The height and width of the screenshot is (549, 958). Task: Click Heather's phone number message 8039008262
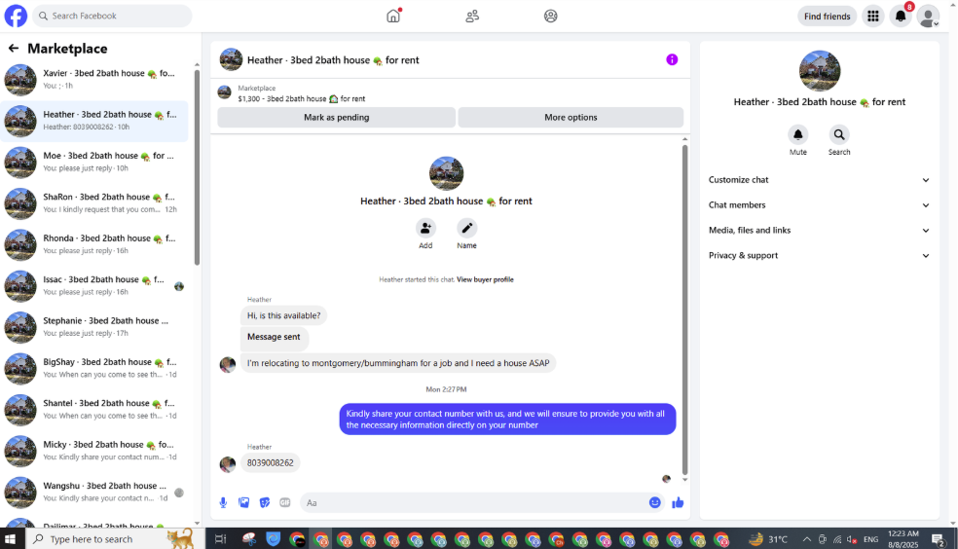[x=270, y=463]
